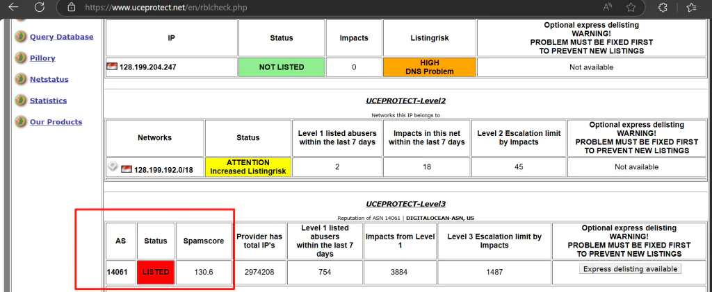Click the Spamscore value 130.6
712x292 pixels.
coord(204,273)
